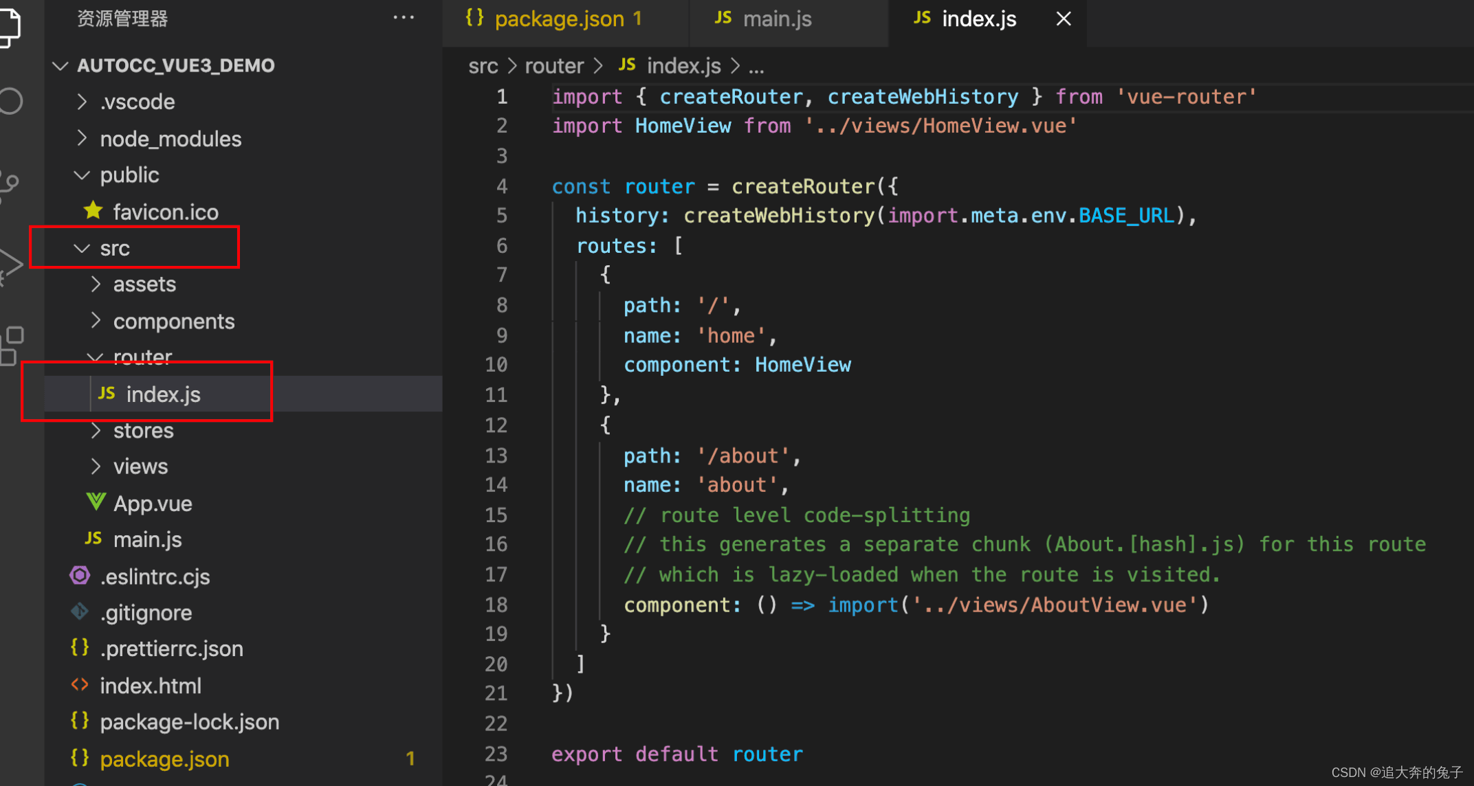
Task: Click 'vue-router' string on line 1
Action: (x=1187, y=97)
